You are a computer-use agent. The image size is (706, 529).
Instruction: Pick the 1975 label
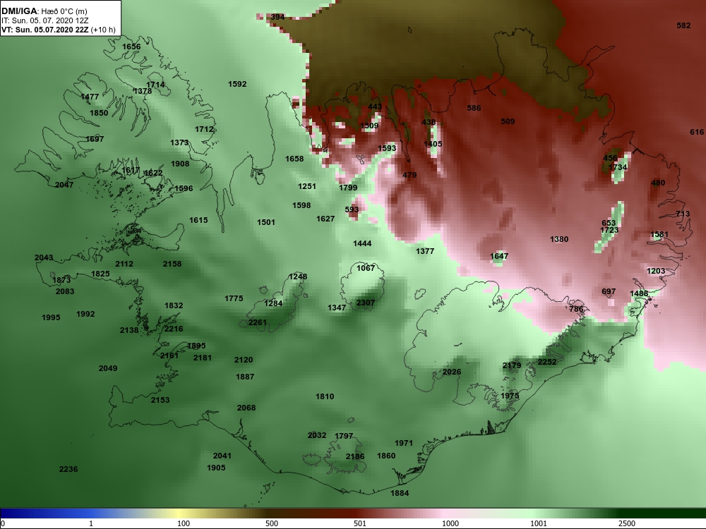510,396
